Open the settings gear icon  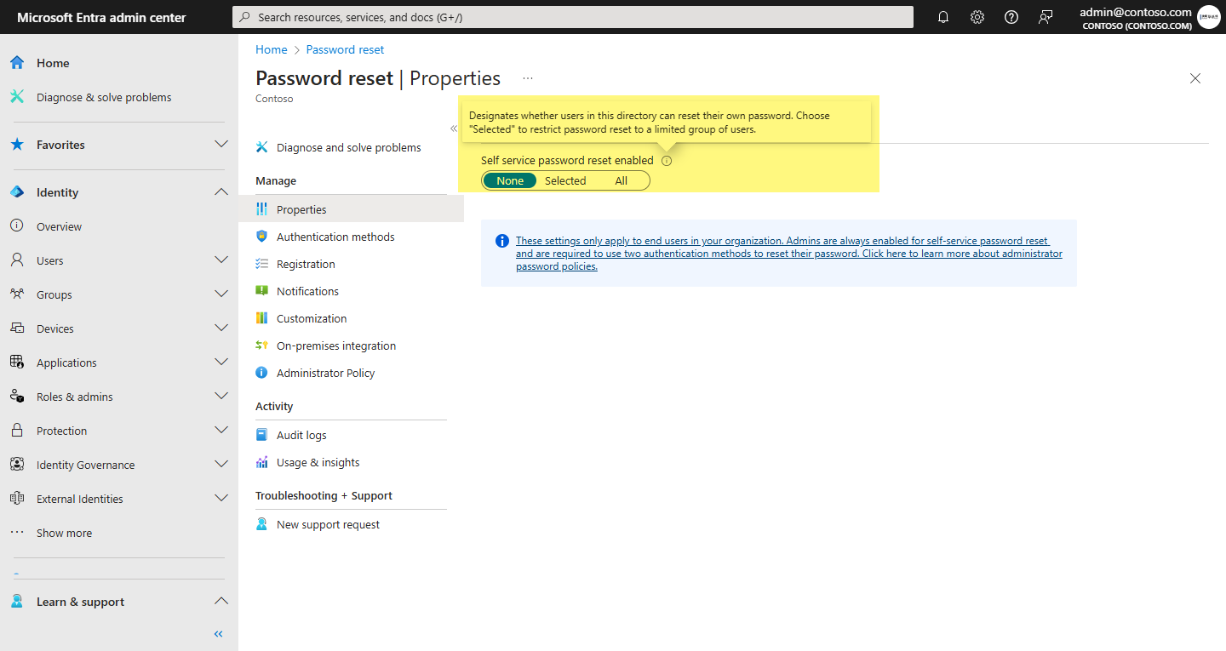[977, 17]
